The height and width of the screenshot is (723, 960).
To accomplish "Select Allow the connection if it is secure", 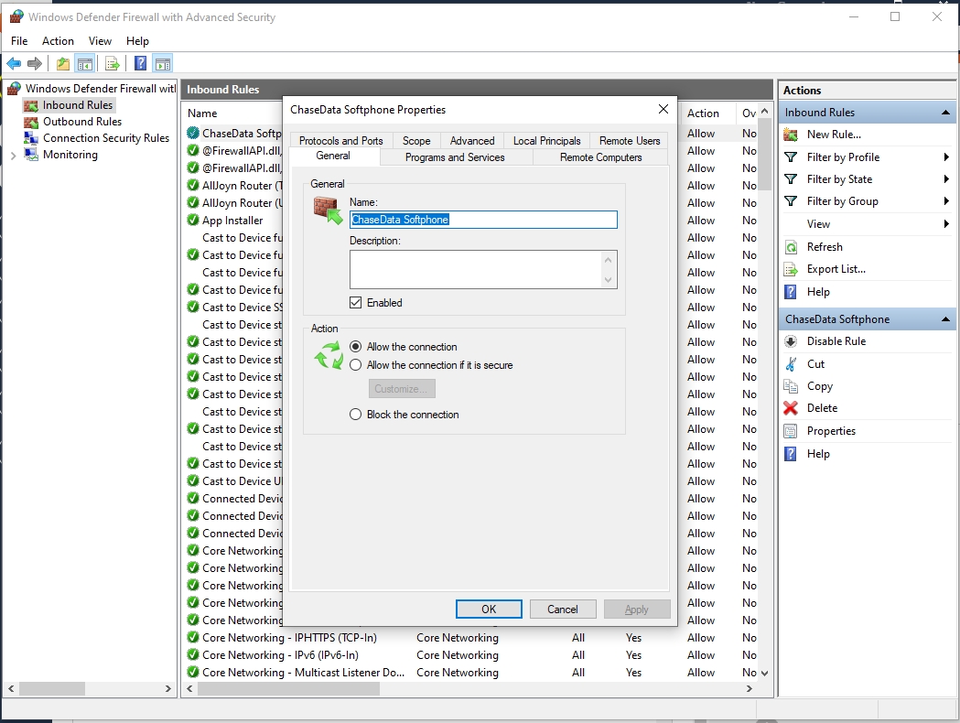I will (x=355, y=365).
